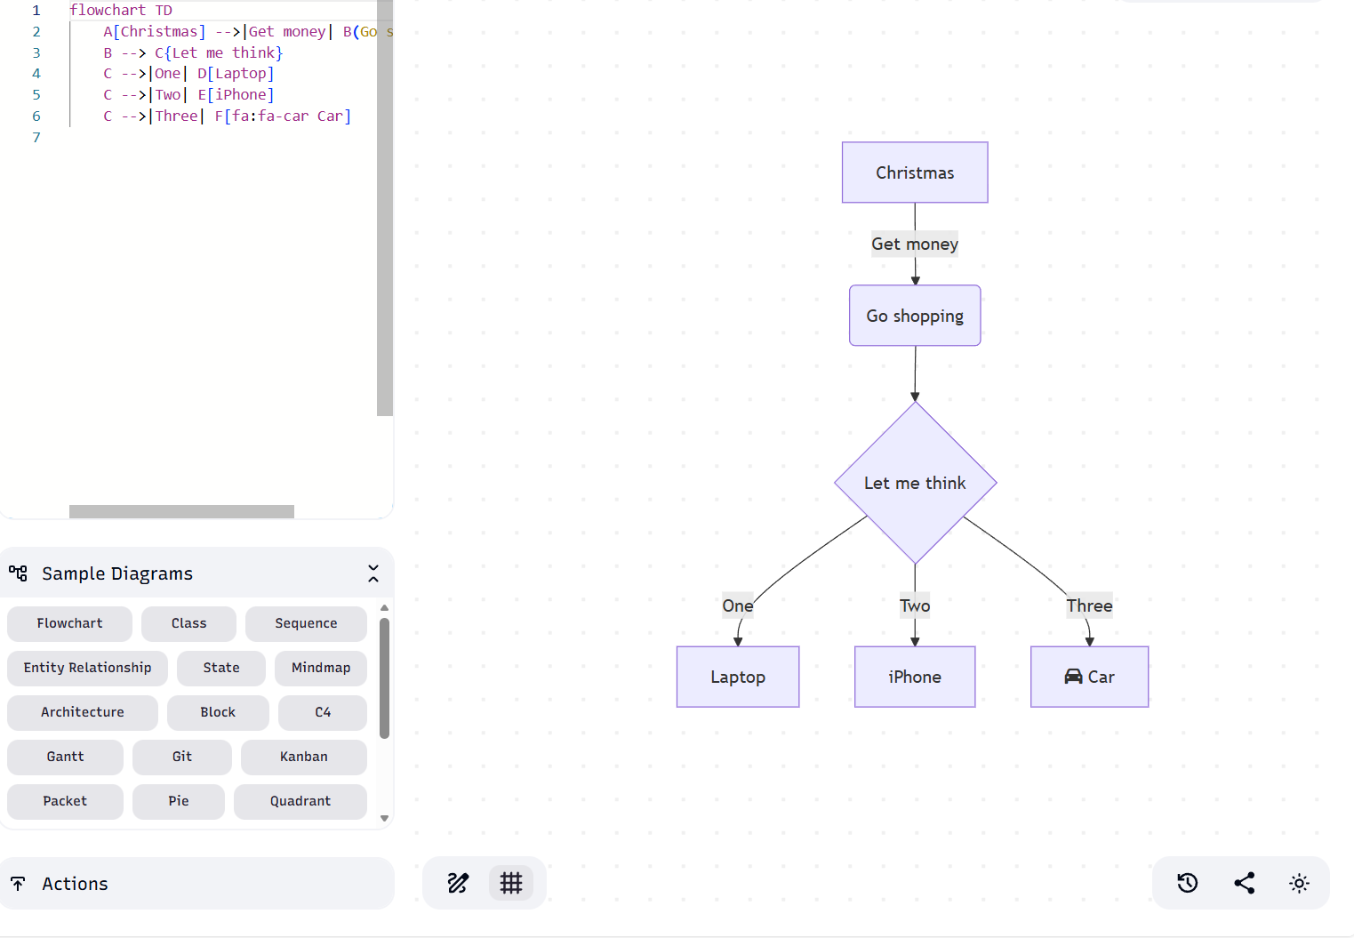Click the car icon inside the Car node

click(x=1073, y=677)
